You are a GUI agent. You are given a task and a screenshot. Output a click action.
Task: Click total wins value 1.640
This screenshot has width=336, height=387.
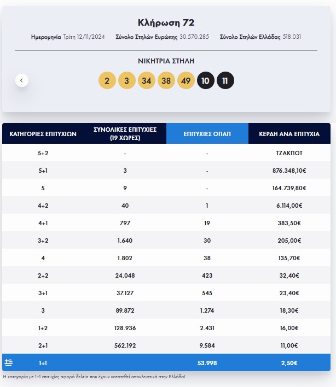click(125, 241)
